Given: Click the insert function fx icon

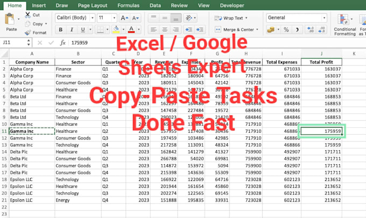Looking at the screenshot, I should pos(62,42).
